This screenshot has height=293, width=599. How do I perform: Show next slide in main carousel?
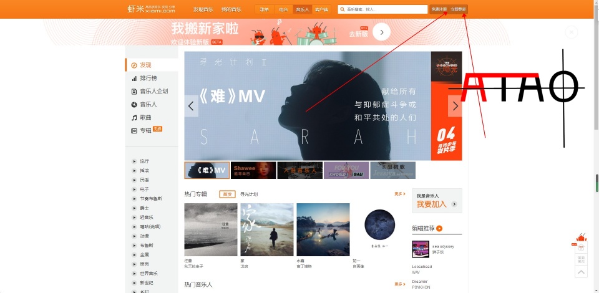[x=455, y=106]
